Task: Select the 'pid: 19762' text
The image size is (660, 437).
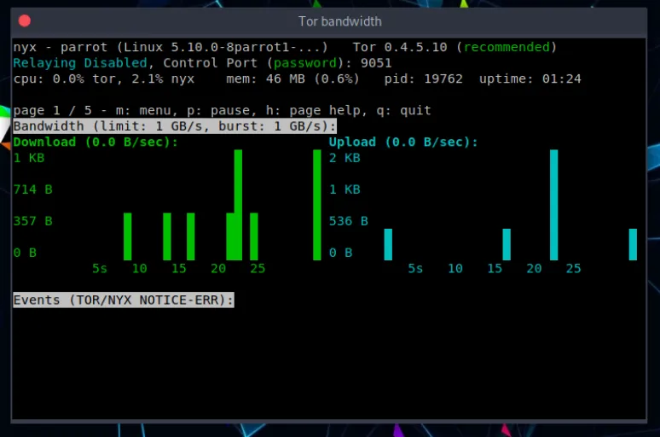Action: tap(423, 79)
